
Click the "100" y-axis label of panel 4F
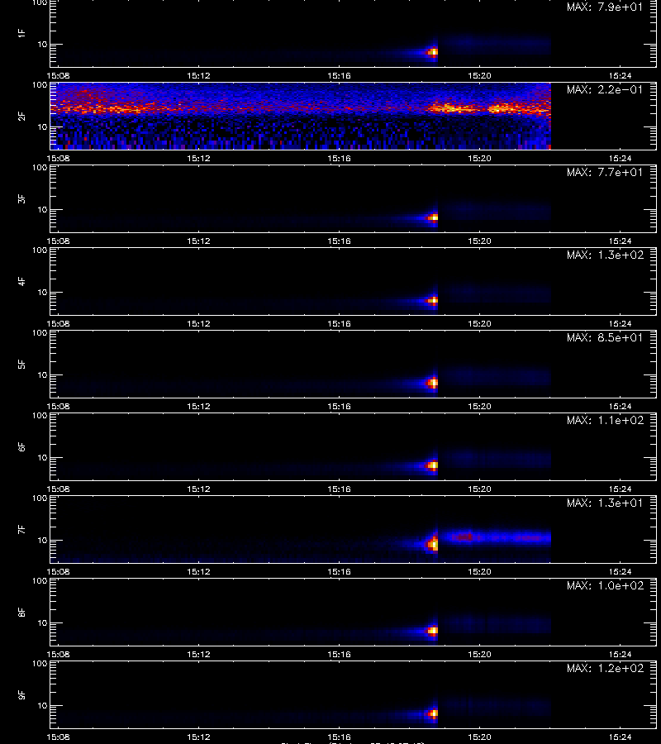40,250
